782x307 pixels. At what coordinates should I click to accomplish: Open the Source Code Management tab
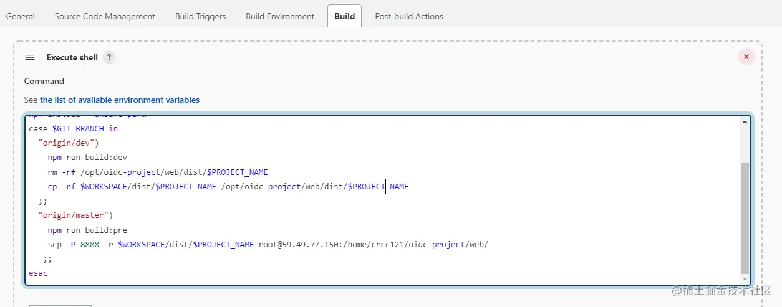coord(105,16)
